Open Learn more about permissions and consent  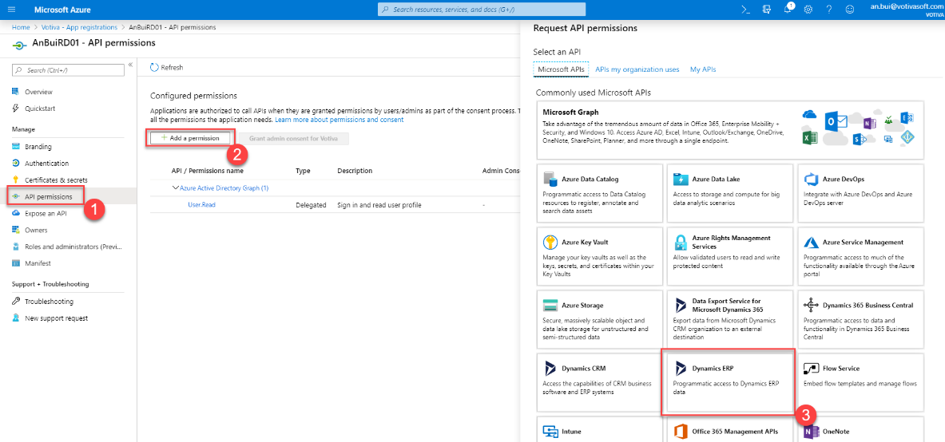click(x=339, y=120)
